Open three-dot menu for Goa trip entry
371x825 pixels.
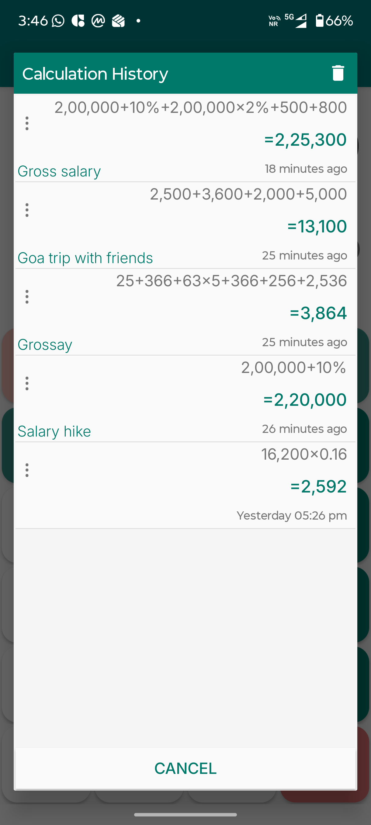tap(27, 210)
